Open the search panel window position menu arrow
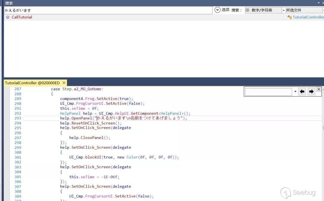324x201 pixels. point(319,3)
